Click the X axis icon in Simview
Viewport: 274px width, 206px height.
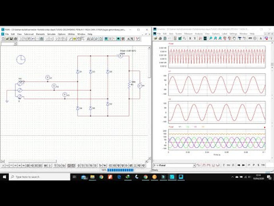point(190,38)
